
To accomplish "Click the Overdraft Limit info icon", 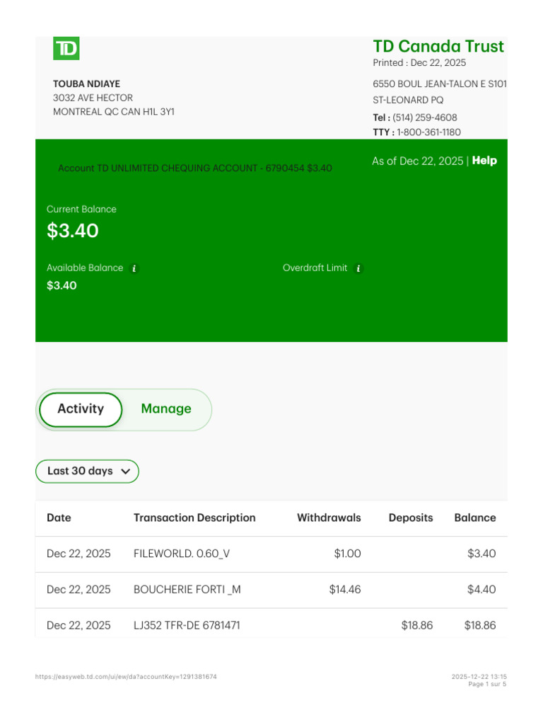I will pyautogui.click(x=358, y=268).
